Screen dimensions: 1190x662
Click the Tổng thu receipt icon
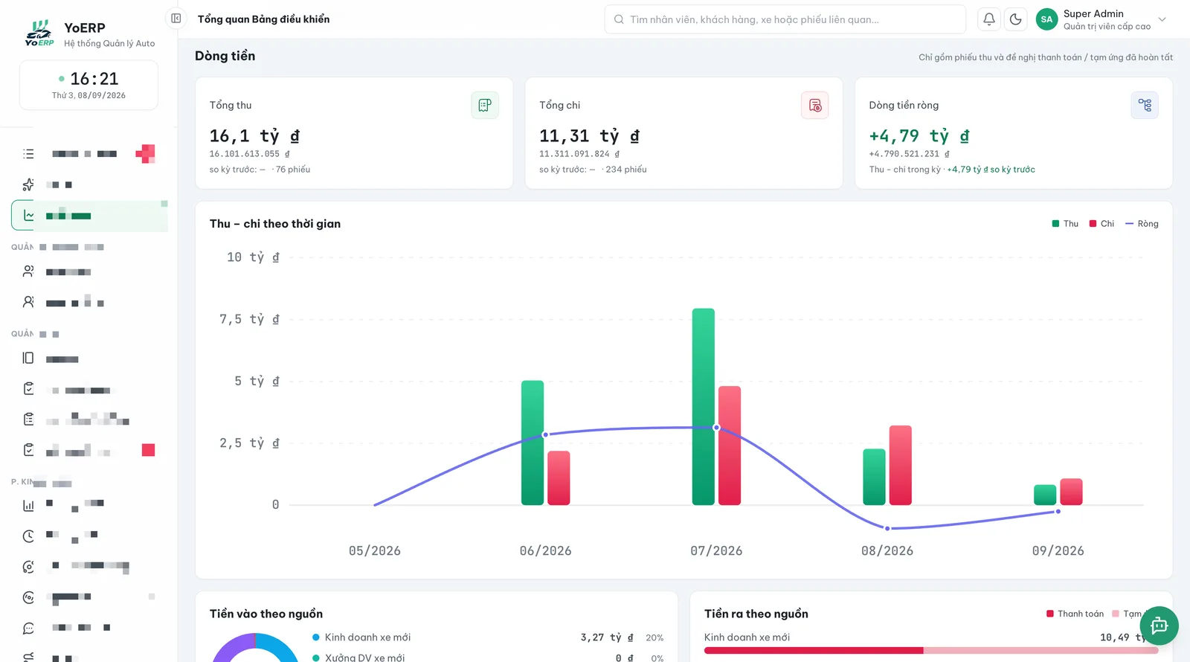[x=485, y=106]
